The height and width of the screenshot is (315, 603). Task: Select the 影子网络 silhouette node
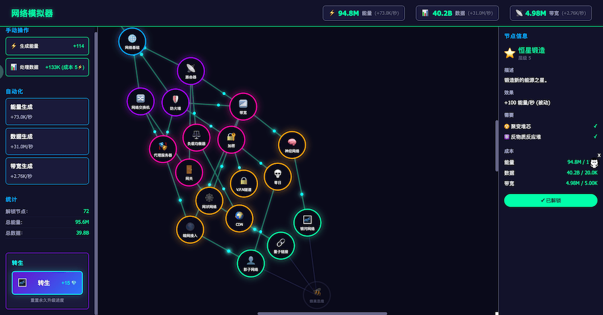251,263
